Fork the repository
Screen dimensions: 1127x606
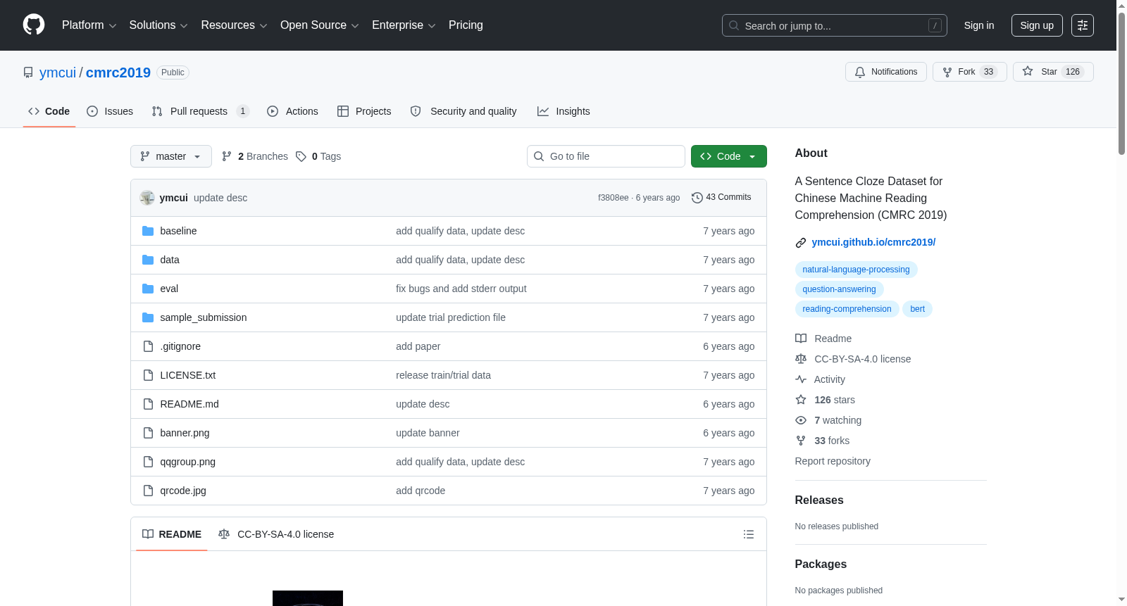click(969, 72)
